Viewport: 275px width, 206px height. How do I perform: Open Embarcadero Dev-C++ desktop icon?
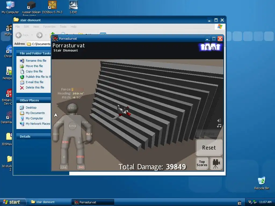tap(7, 97)
